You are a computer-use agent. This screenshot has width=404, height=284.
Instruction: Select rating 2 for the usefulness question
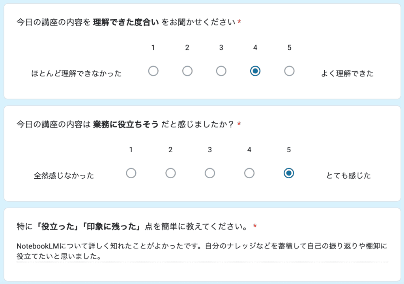point(170,173)
